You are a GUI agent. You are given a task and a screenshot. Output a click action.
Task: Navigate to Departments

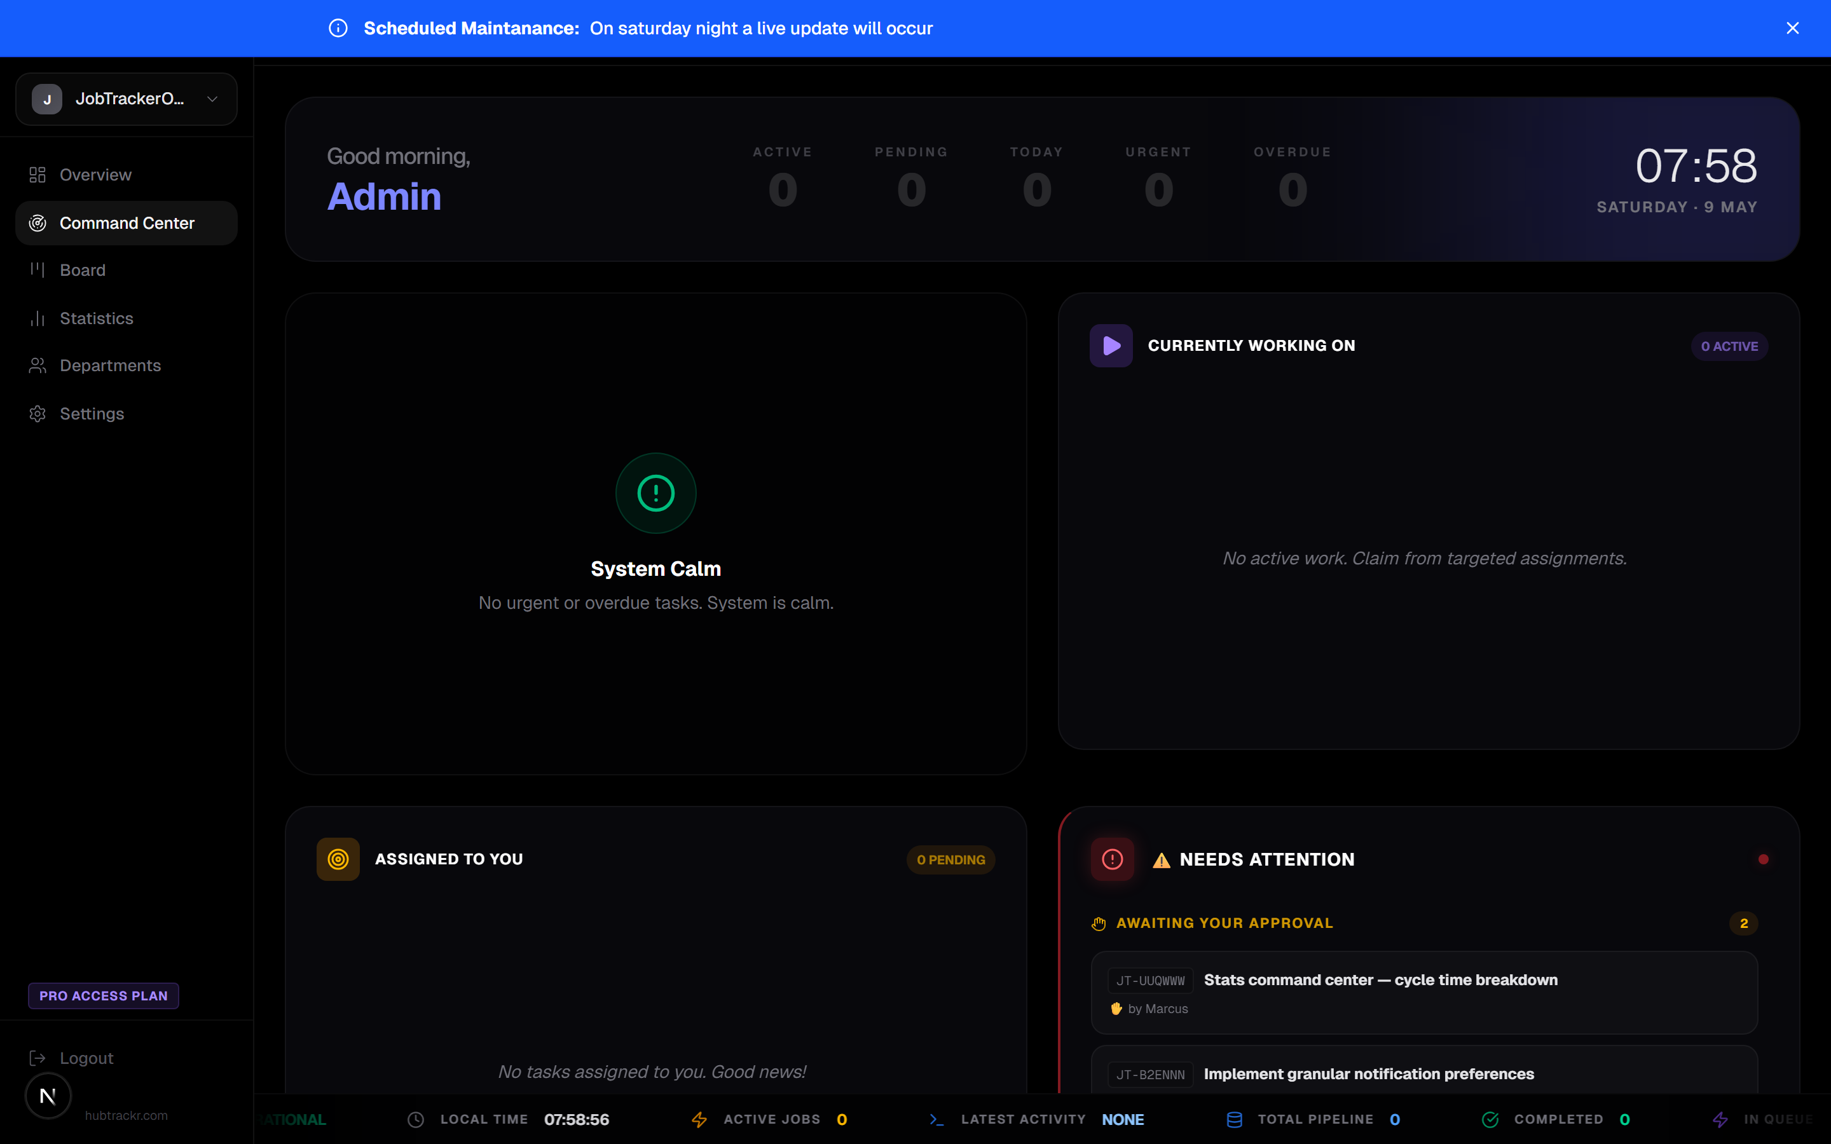[x=127, y=365]
